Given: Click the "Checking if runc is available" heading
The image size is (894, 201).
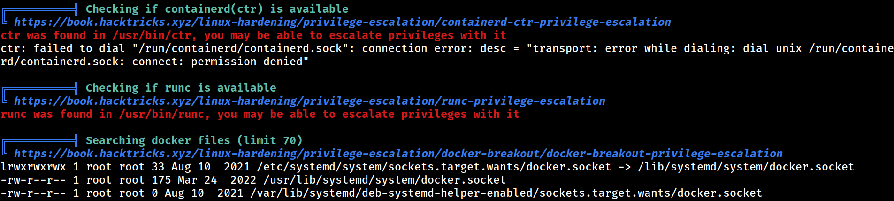Looking at the screenshot, I should pos(181,88).
